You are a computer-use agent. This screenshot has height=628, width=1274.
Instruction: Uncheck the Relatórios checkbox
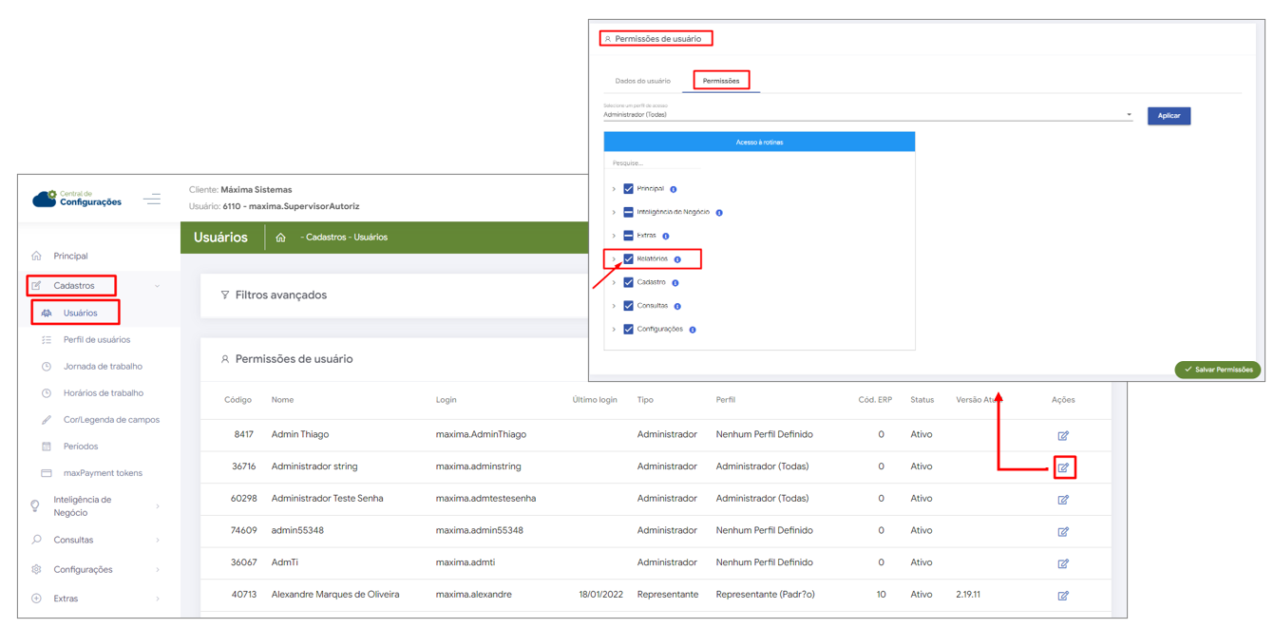628,259
